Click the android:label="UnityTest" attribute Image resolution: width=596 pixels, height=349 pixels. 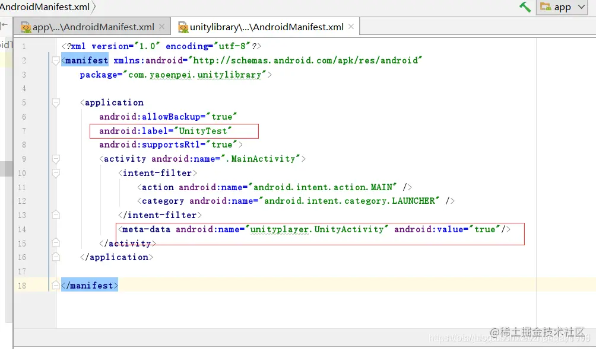tap(166, 131)
